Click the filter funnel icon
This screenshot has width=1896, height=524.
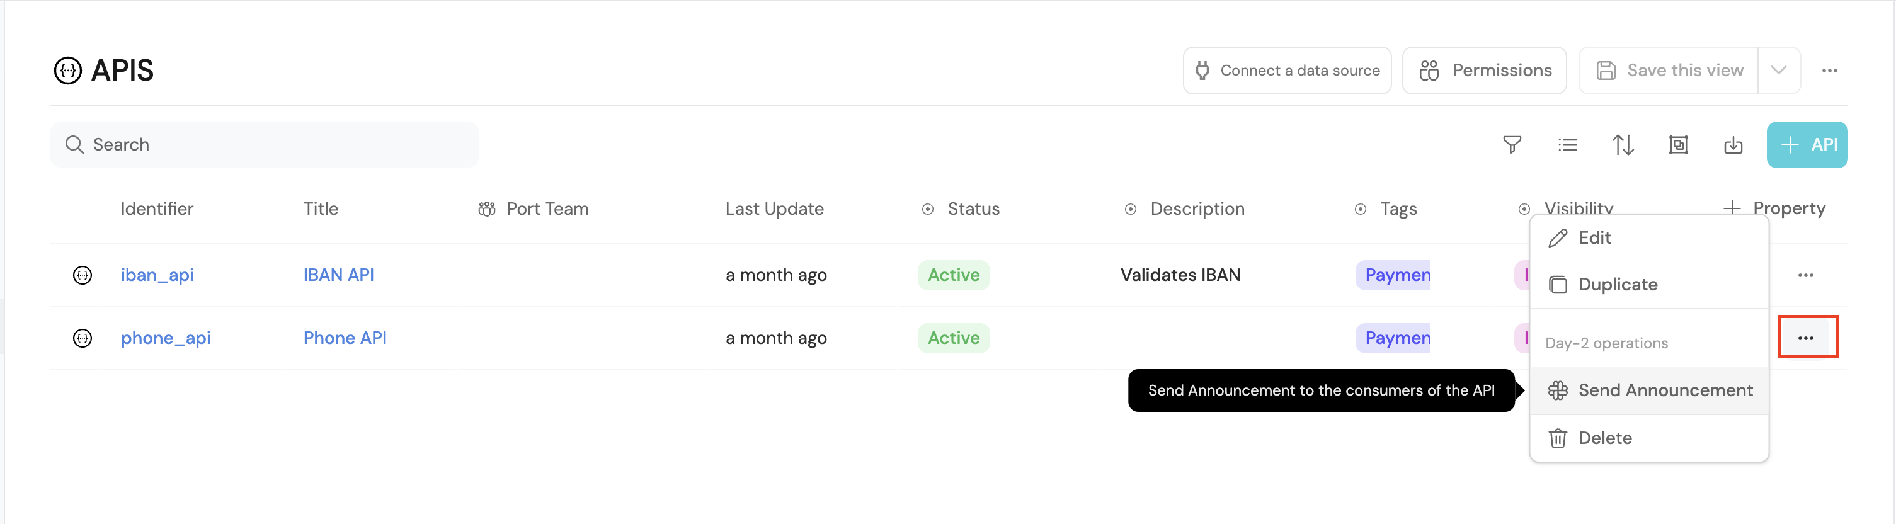pos(1512,144)
